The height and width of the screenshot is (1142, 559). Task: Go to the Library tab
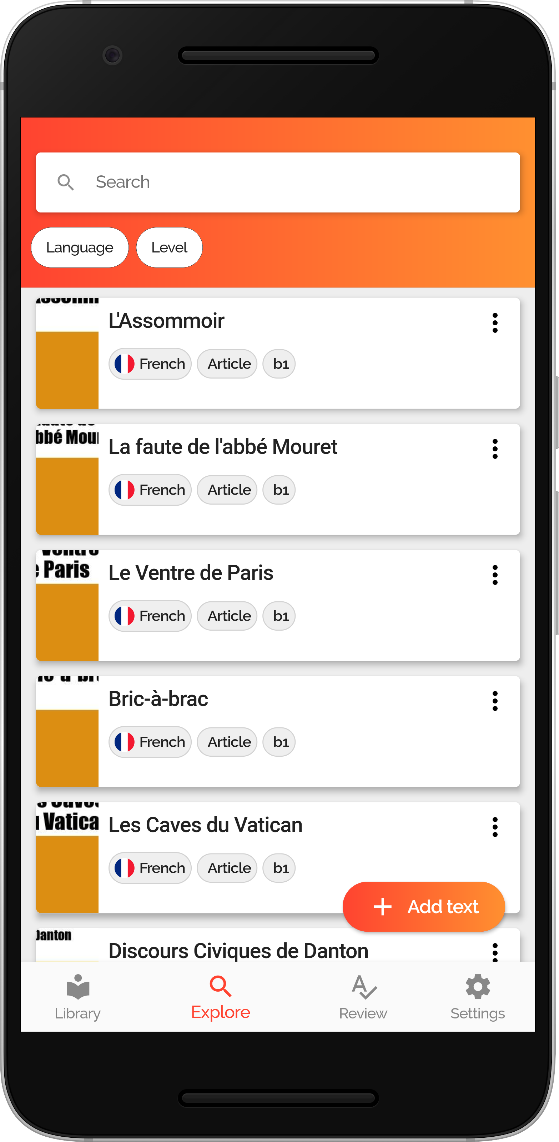pos(77,997)
